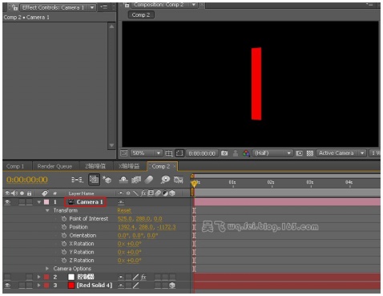
Task: Click Y Rotation stopwatch icon
Action: [x=64, y=252]
